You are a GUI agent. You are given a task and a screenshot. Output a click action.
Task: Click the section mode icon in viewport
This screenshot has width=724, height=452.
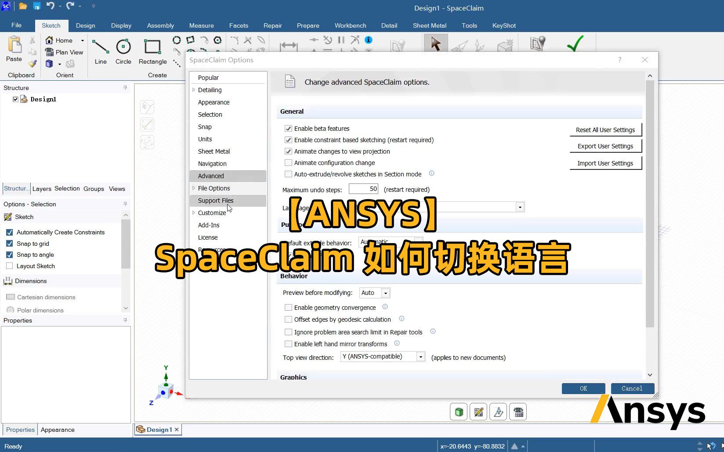tap(498, 412)
